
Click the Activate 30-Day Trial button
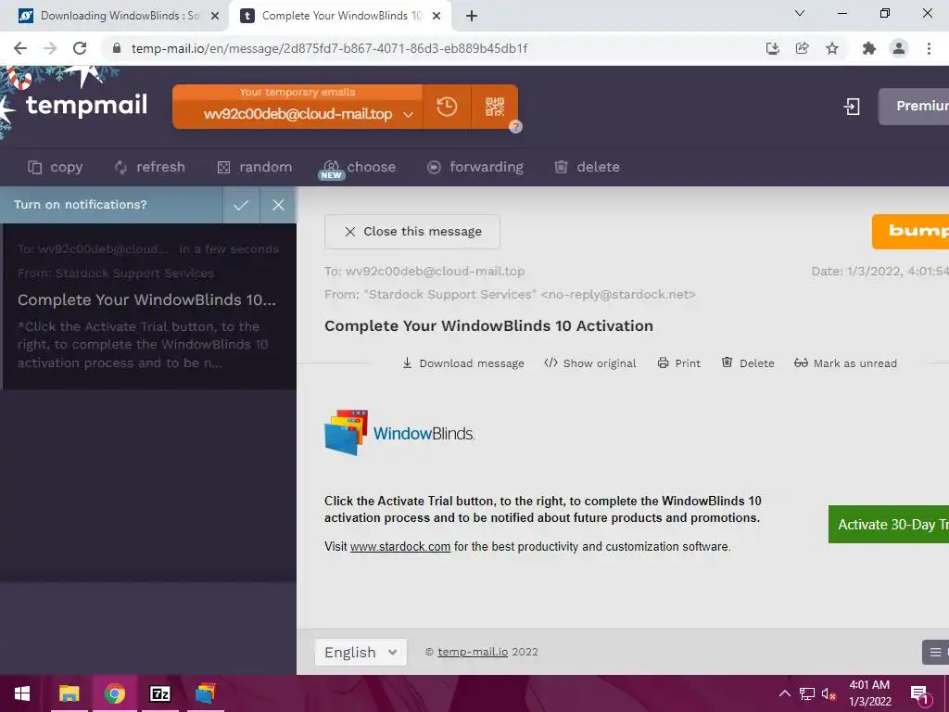[889, 525]
